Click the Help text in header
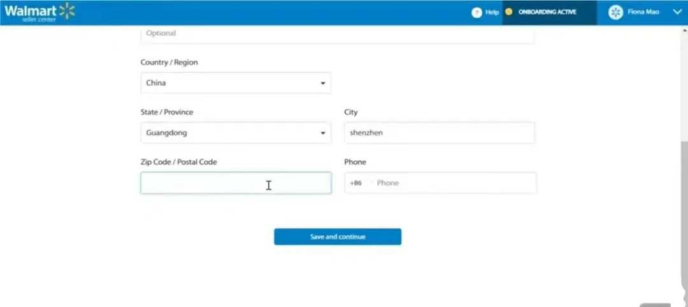 coord(492,12)
